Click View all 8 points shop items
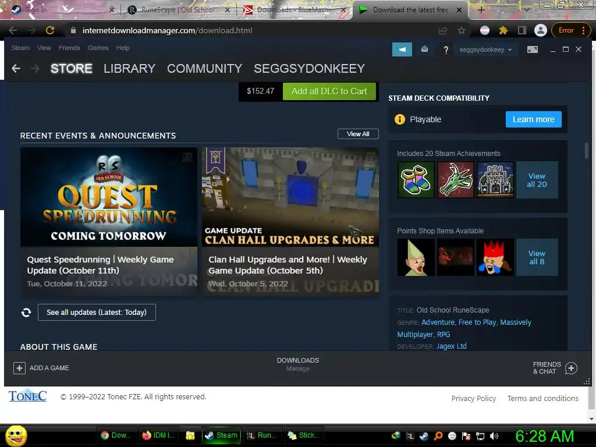 tap(537, 257)
